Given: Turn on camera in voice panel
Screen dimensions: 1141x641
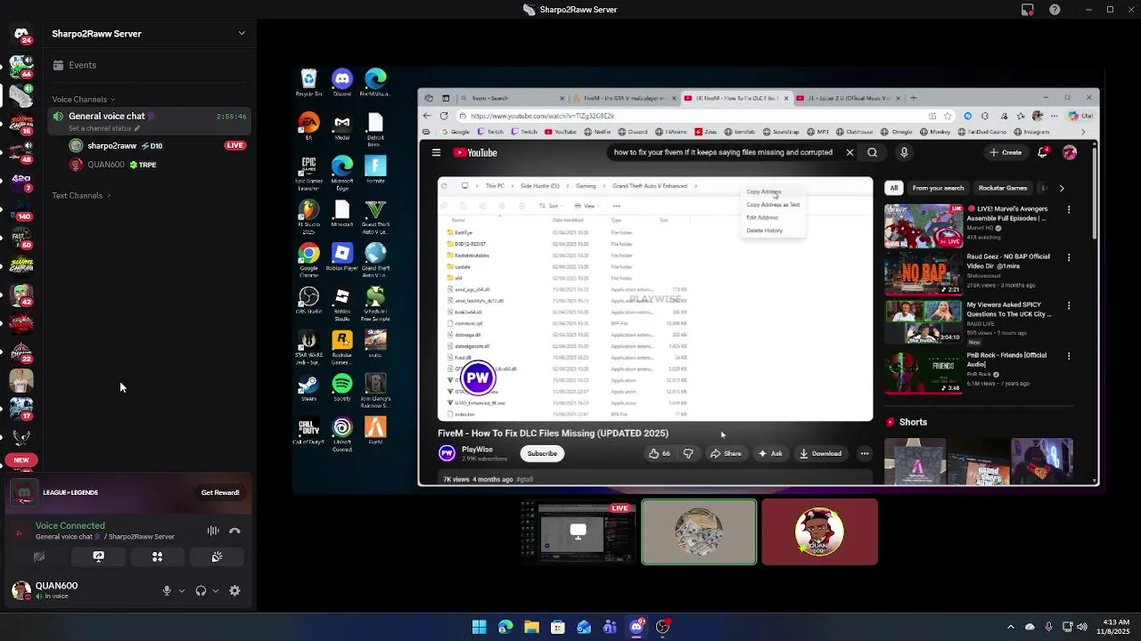Looking at the screenshot, I should [39, 556].
